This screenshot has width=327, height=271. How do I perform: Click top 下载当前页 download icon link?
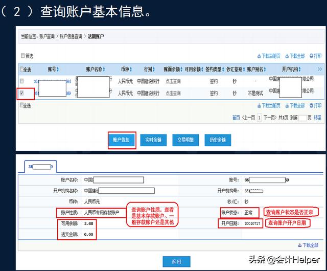269,56
